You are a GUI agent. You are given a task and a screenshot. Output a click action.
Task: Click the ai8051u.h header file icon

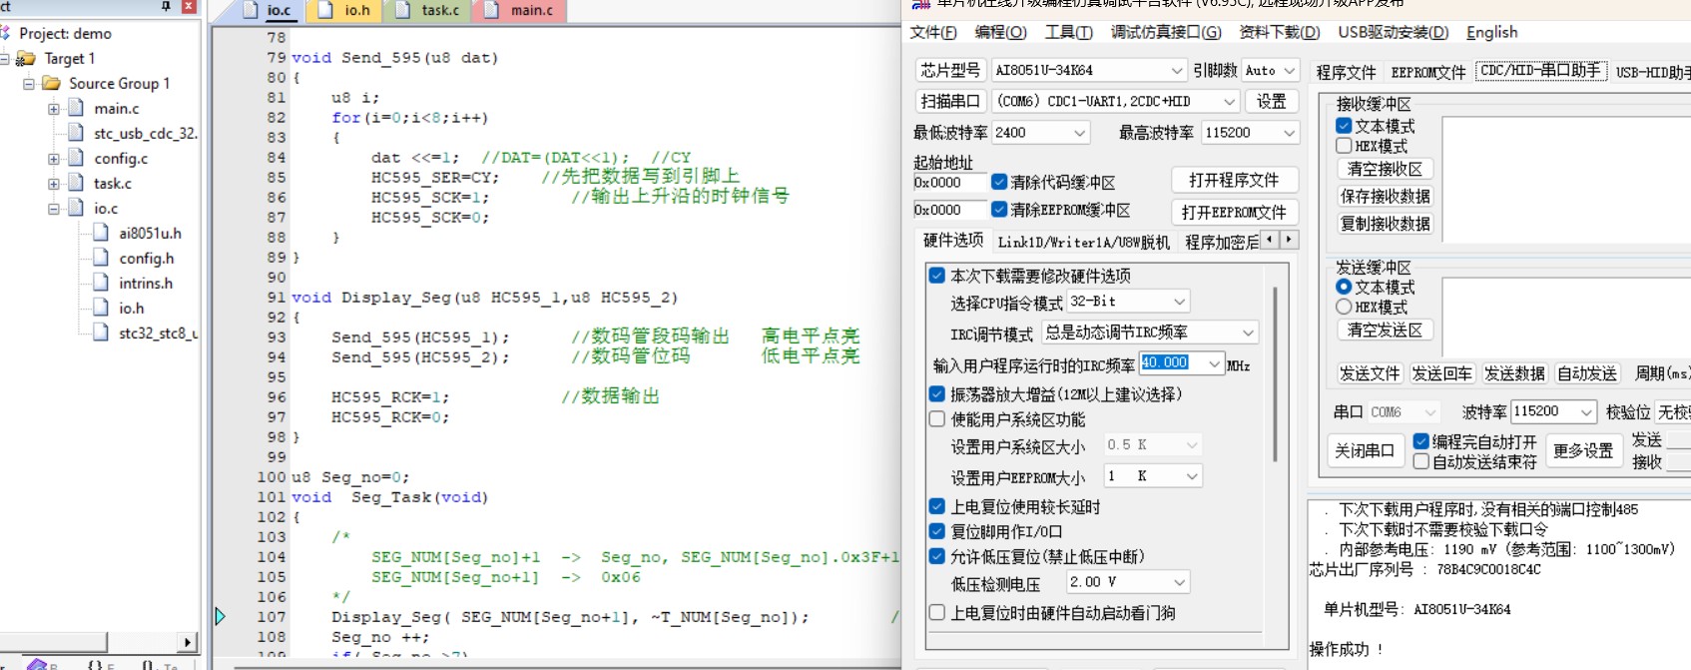pyautogui.click(x=101, y=233)
